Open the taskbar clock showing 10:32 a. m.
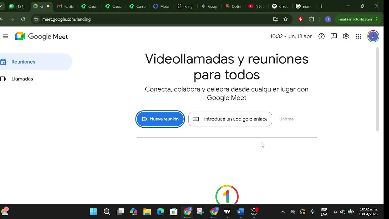The image size is (389, 219). [368, 212]
